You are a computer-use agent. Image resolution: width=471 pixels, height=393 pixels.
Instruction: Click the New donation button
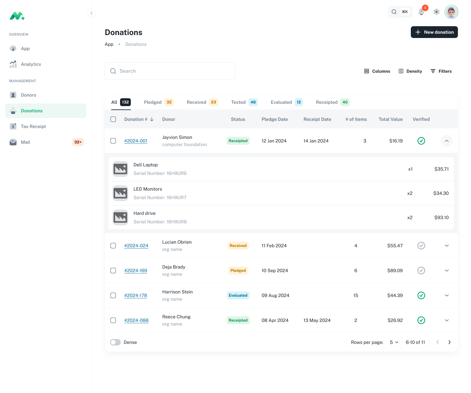coord(434,32)
